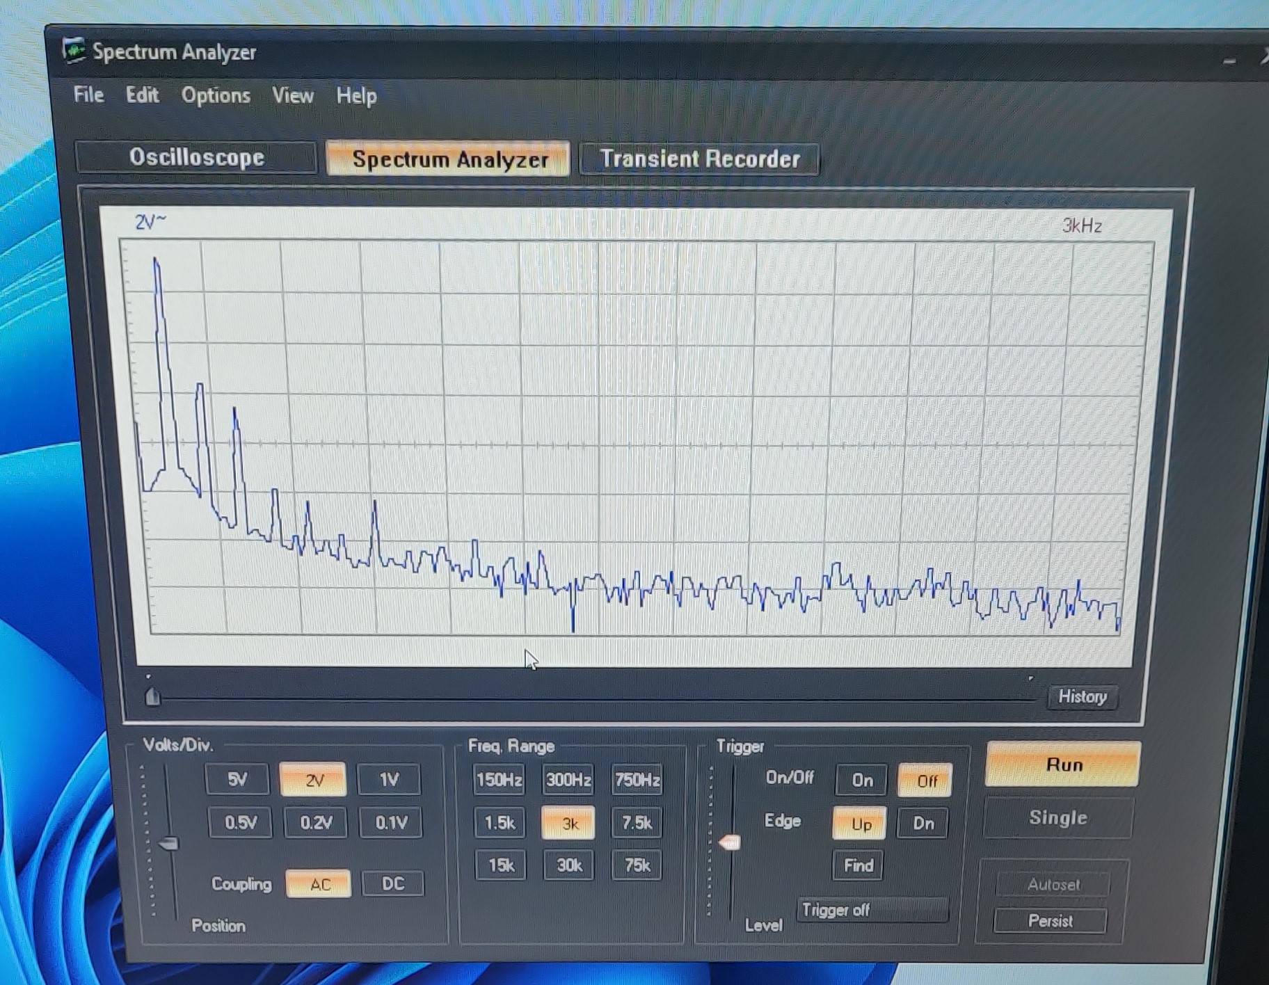Set Volts/Div to 5V
Viewport: 1269px width, 985px height.
237,779
